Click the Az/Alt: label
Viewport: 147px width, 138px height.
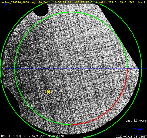click(x=101, y=2)
